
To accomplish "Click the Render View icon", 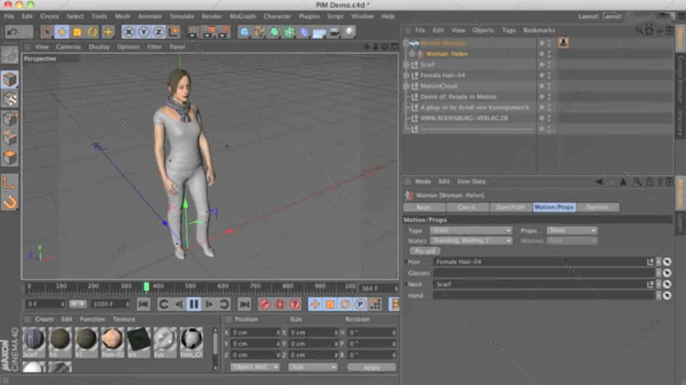I will click(192, 32).
